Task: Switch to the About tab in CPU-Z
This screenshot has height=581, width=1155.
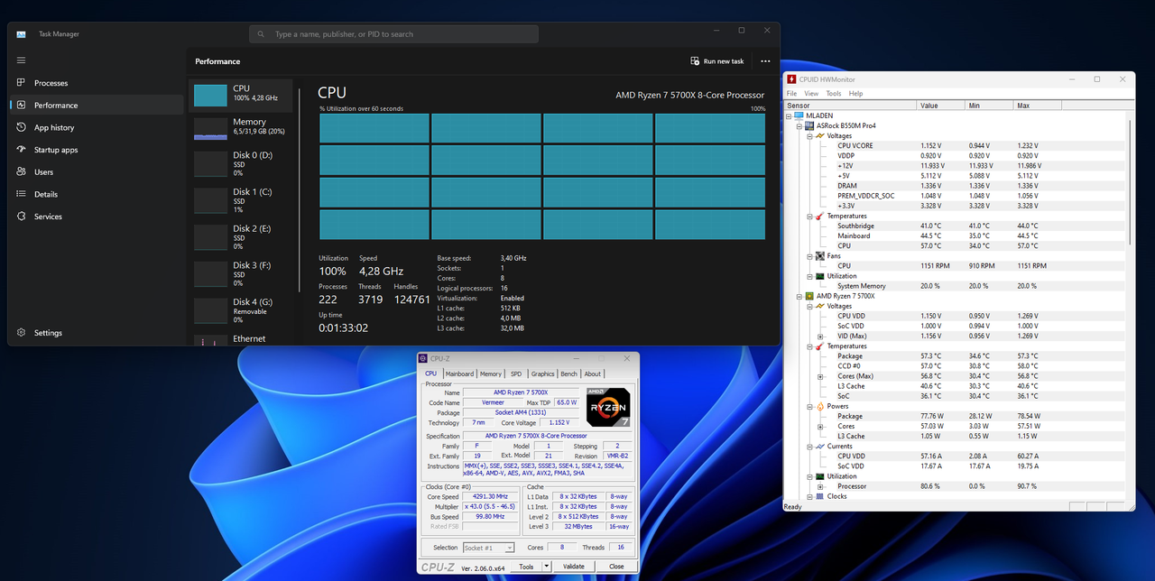Action: coord(593,373)
